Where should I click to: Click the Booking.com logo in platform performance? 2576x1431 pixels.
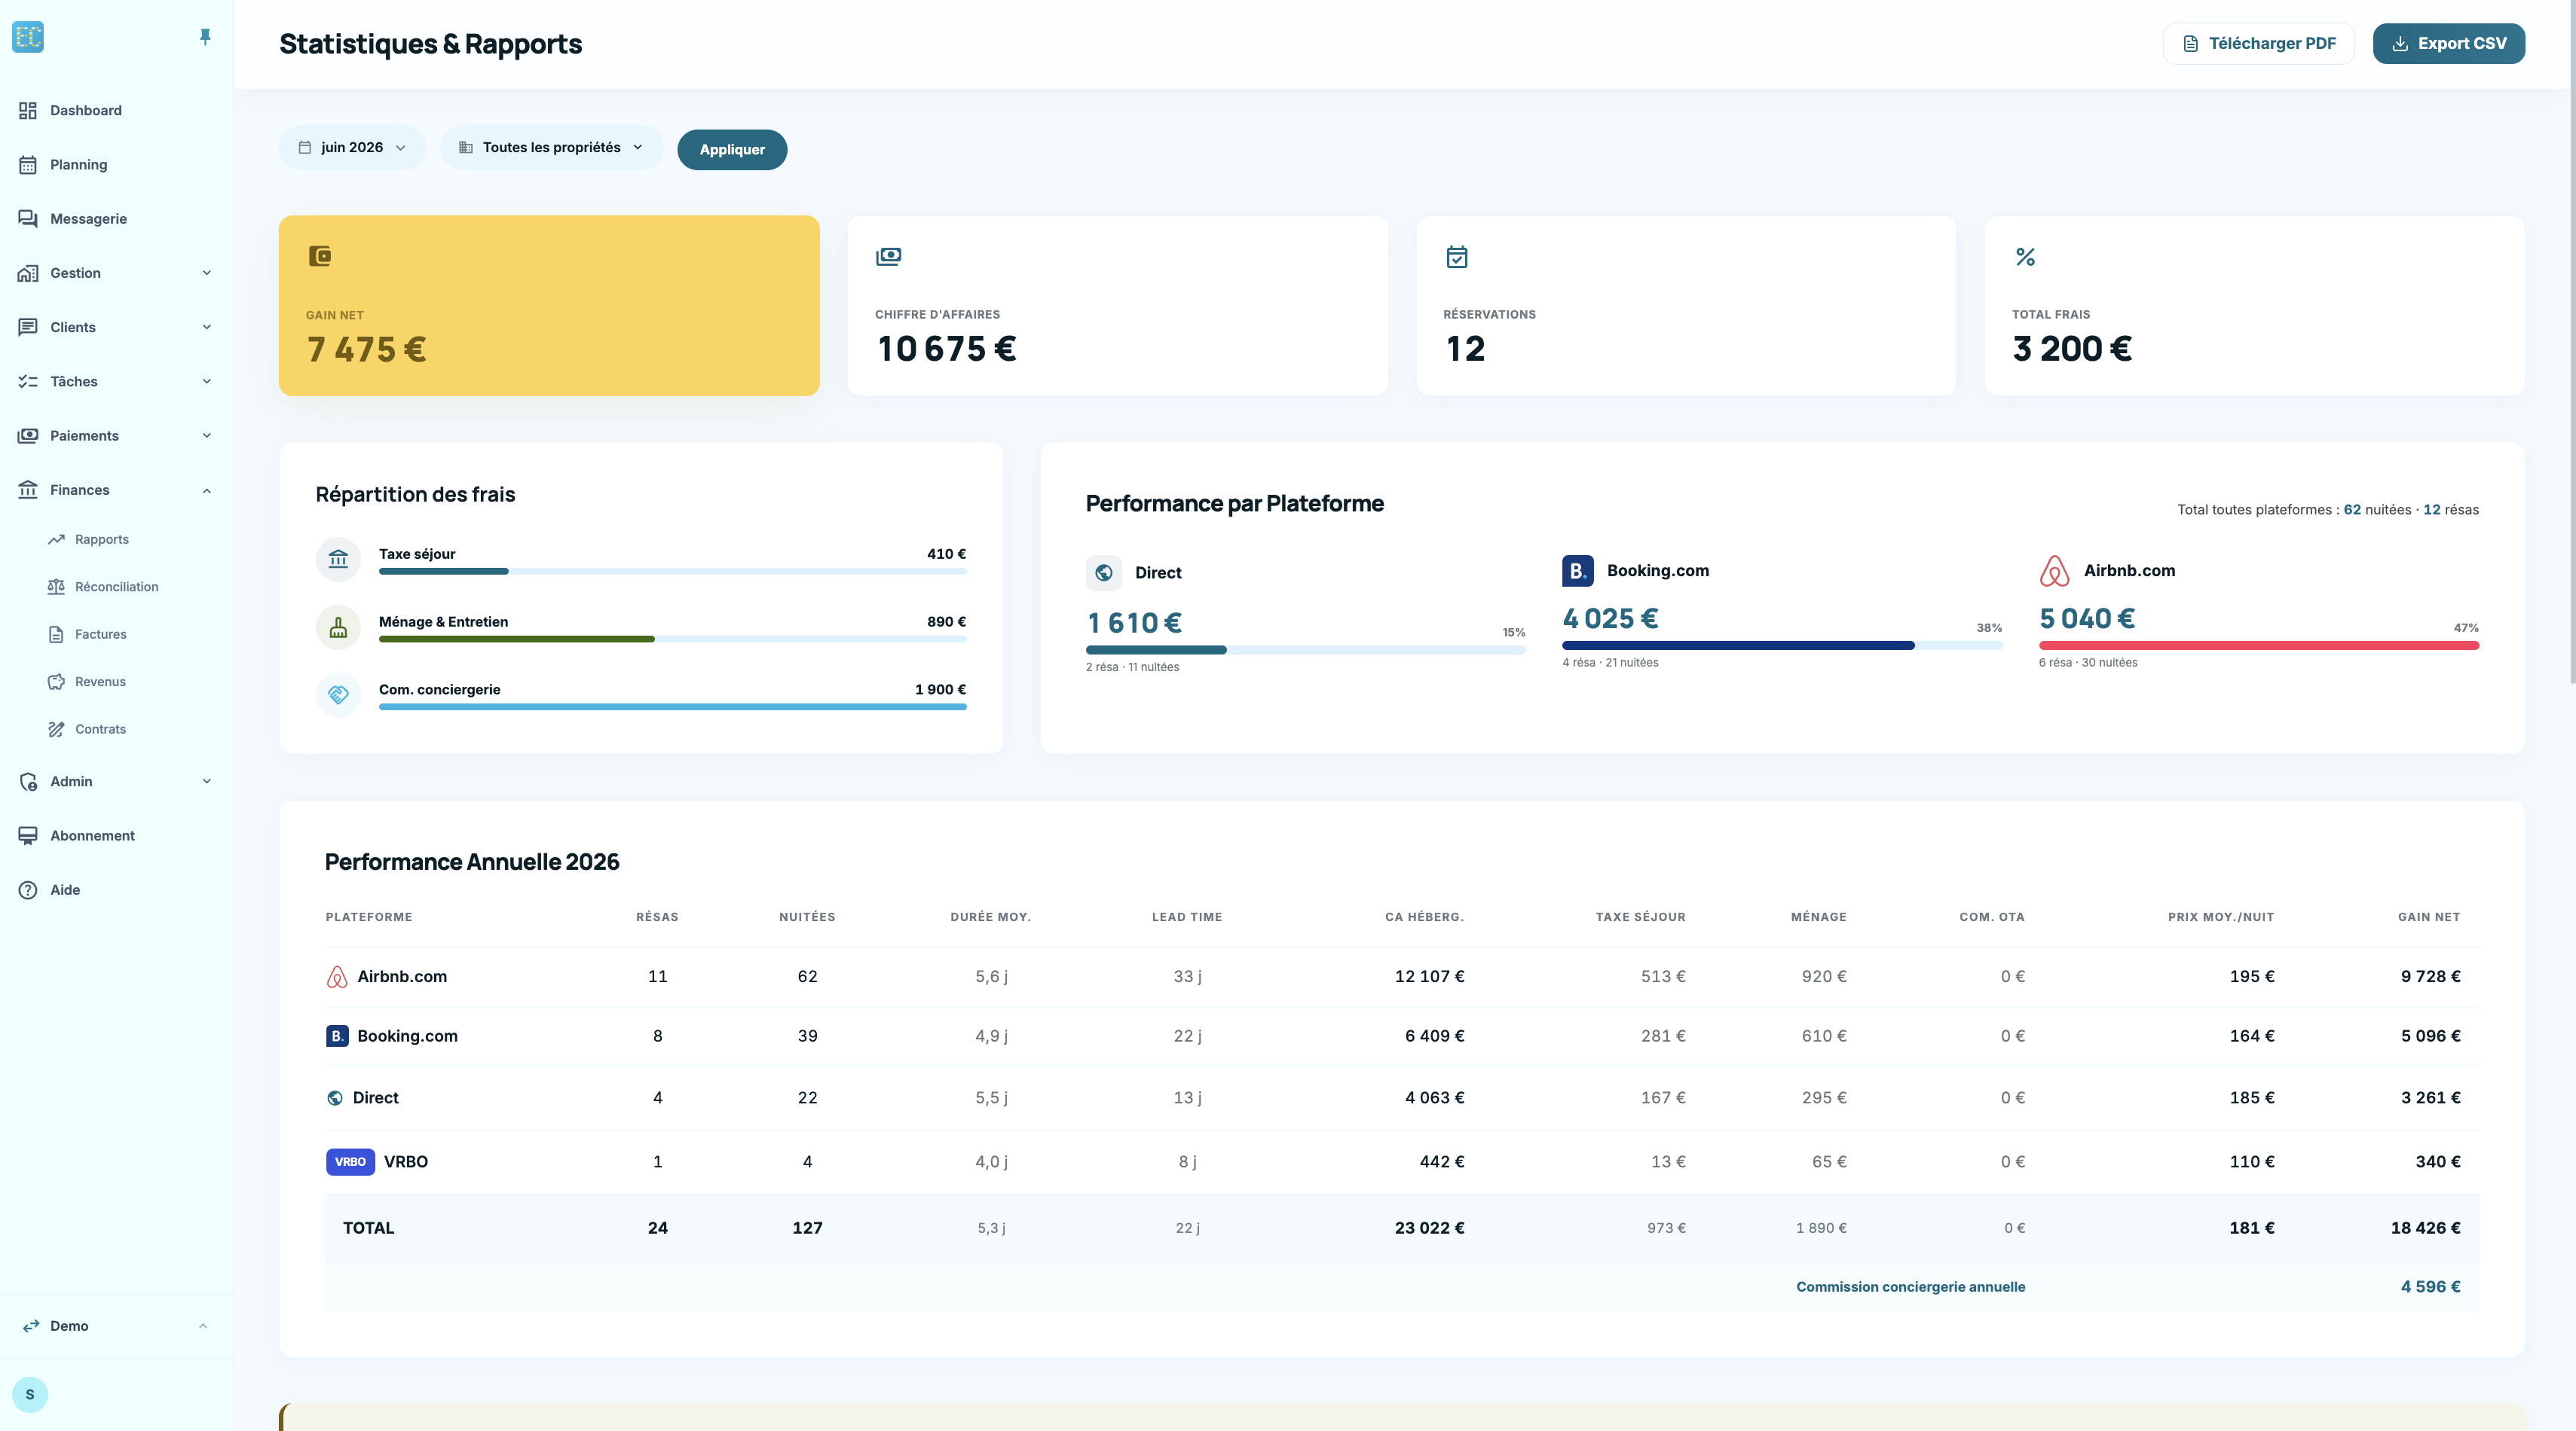[x=1577, y=571]
